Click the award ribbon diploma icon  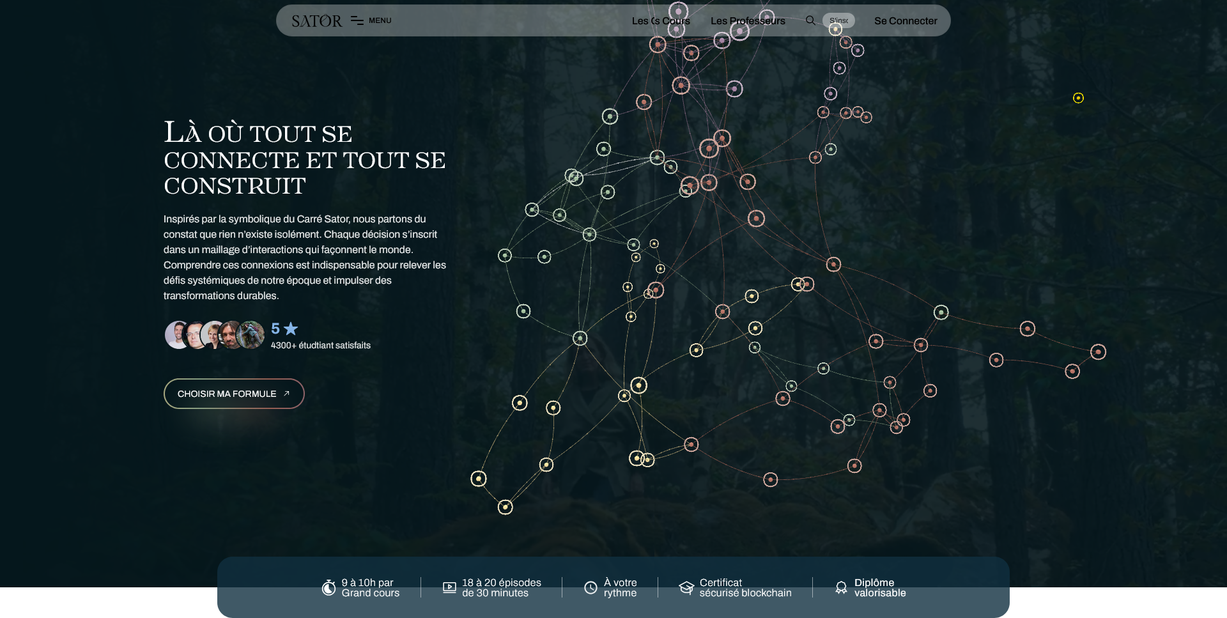(841, 588)
